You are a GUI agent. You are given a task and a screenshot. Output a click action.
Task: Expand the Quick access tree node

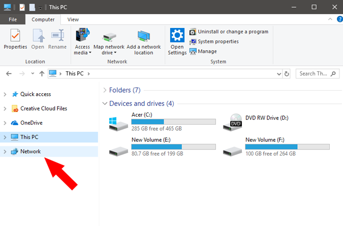coord(5,94)
